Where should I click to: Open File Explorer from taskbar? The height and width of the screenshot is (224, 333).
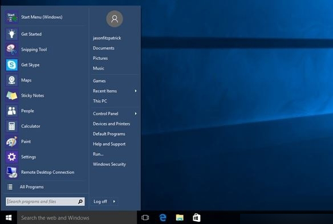pos(180,217)
